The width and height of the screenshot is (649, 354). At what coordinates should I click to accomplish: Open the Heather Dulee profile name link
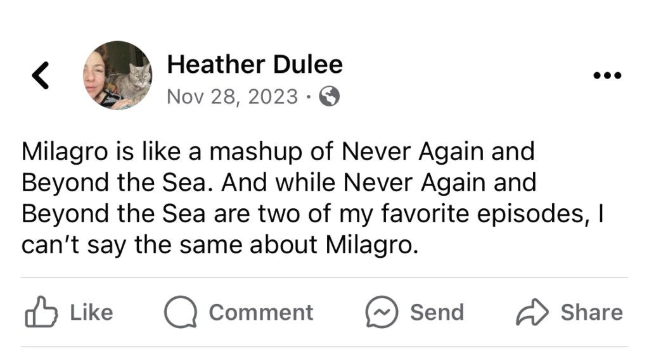point(254,64)
